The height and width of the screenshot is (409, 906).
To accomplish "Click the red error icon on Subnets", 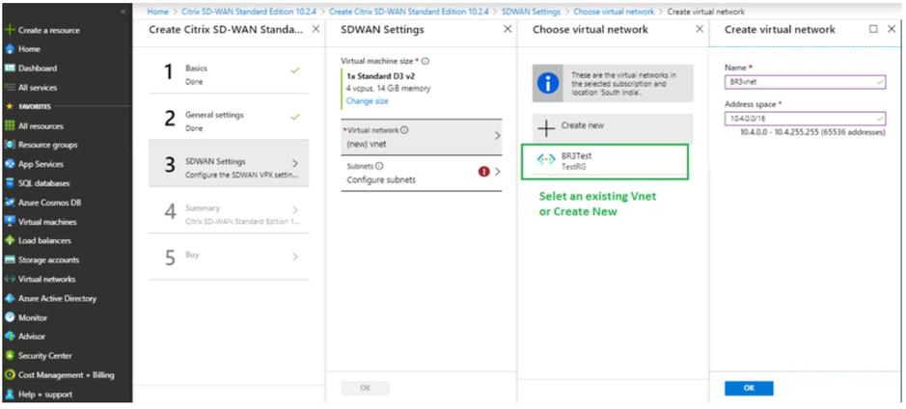I will 483,172.
